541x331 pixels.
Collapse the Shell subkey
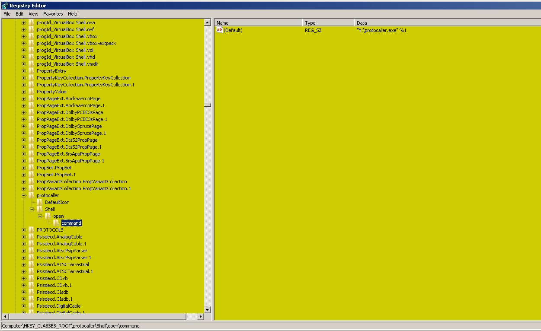(32, 209)
